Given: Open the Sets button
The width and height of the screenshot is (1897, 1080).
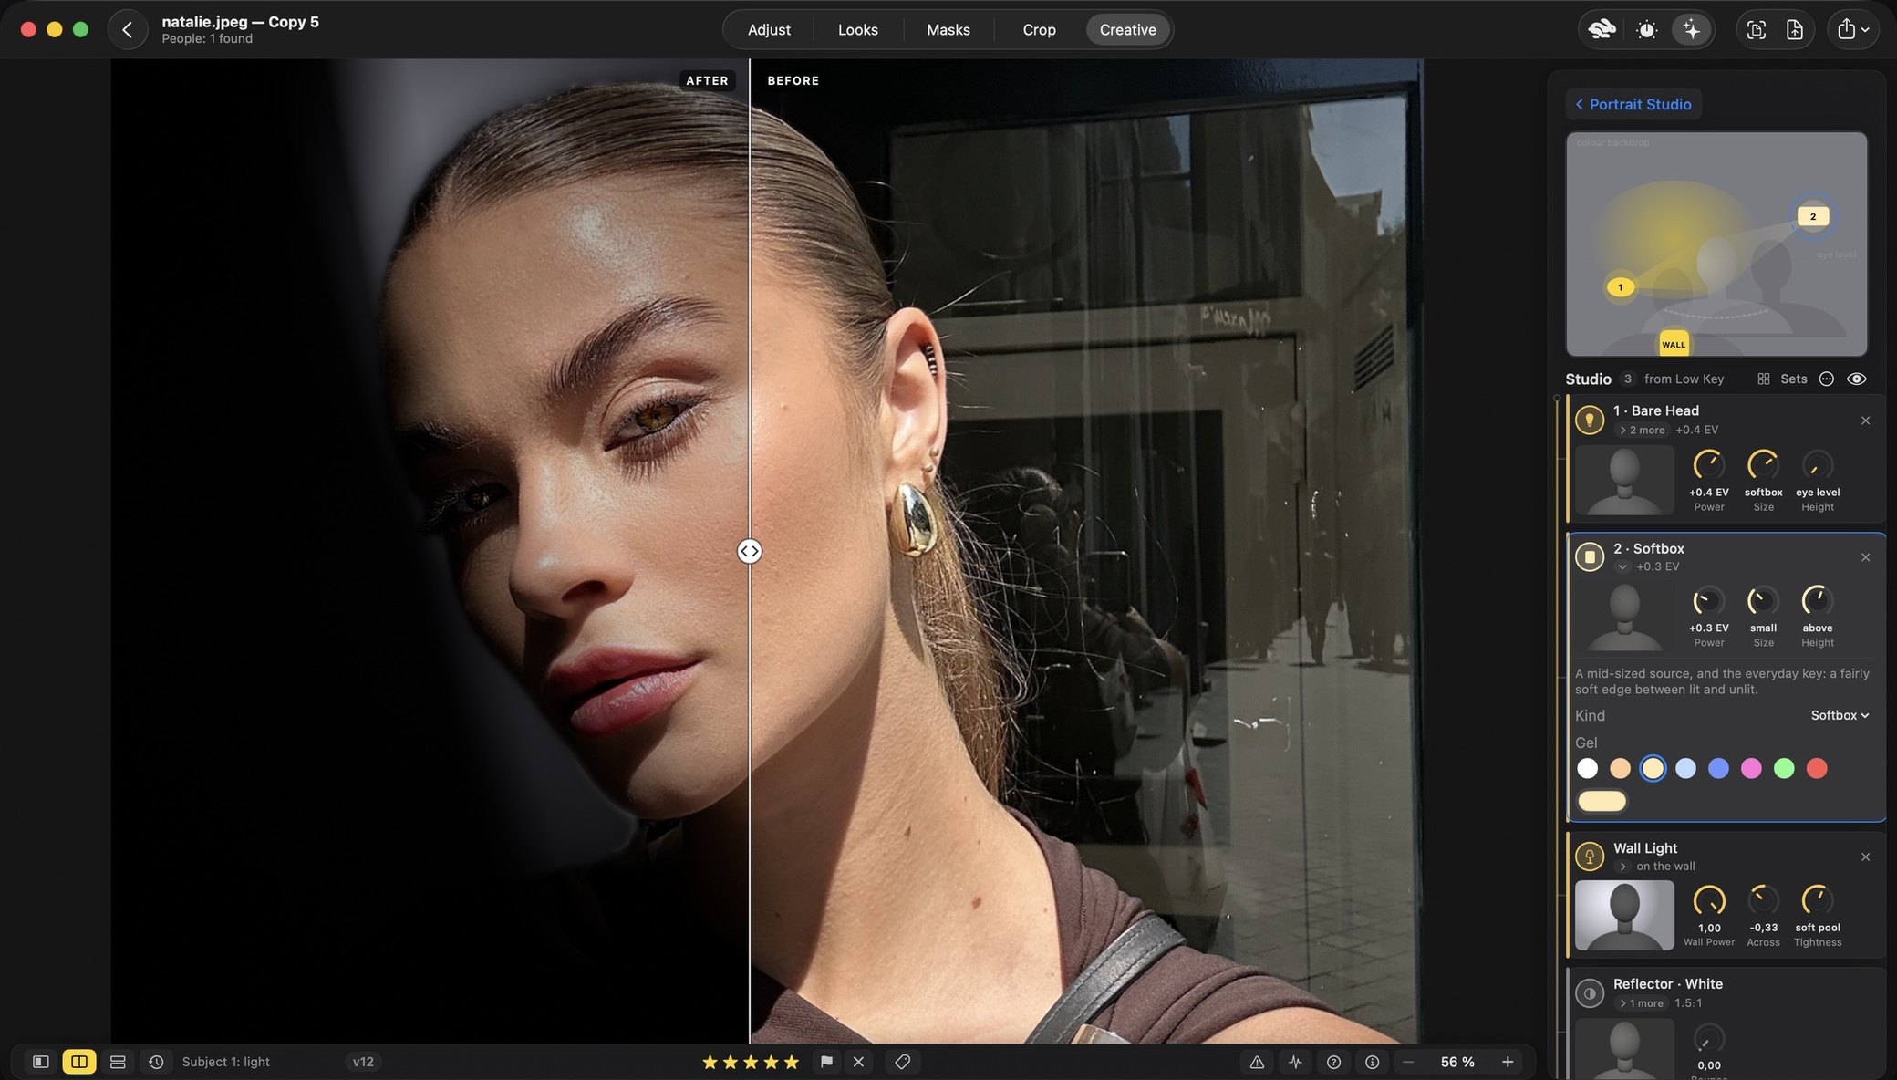Looking at the screenshot, I should tap(1782, 379).
